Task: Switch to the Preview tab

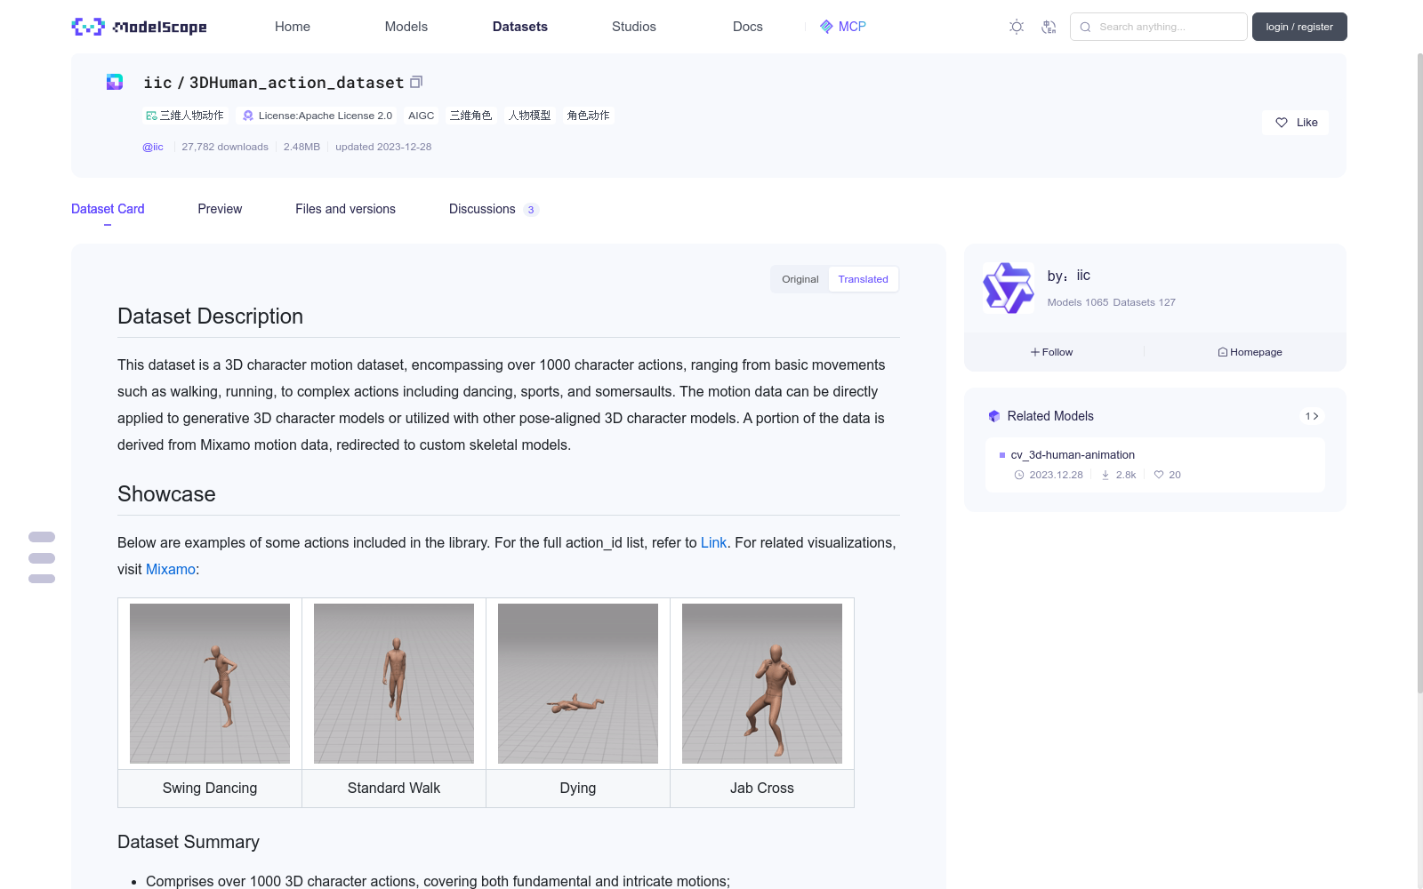Action: pos(220,209)
